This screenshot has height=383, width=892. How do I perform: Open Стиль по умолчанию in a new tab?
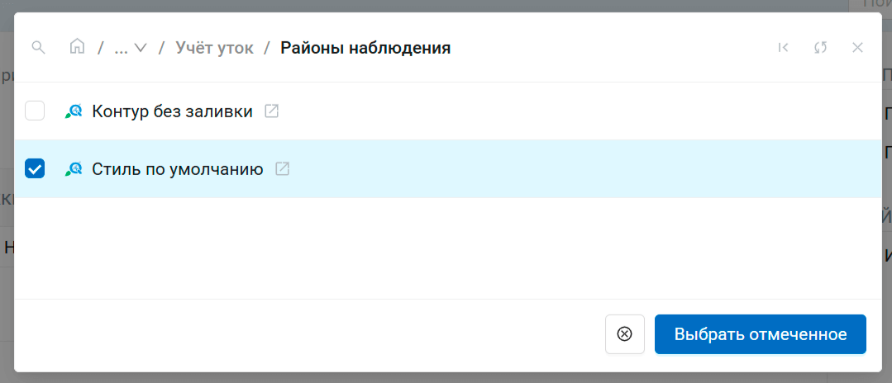click(x=282, y=169)
